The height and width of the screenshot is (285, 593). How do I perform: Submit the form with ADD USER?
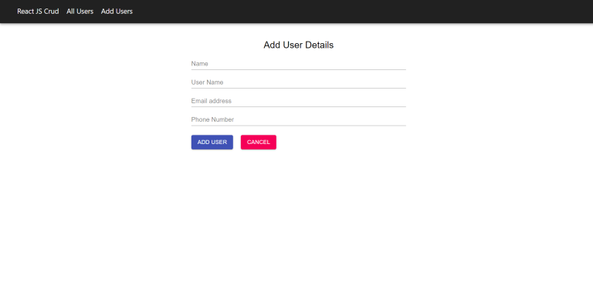212,142
